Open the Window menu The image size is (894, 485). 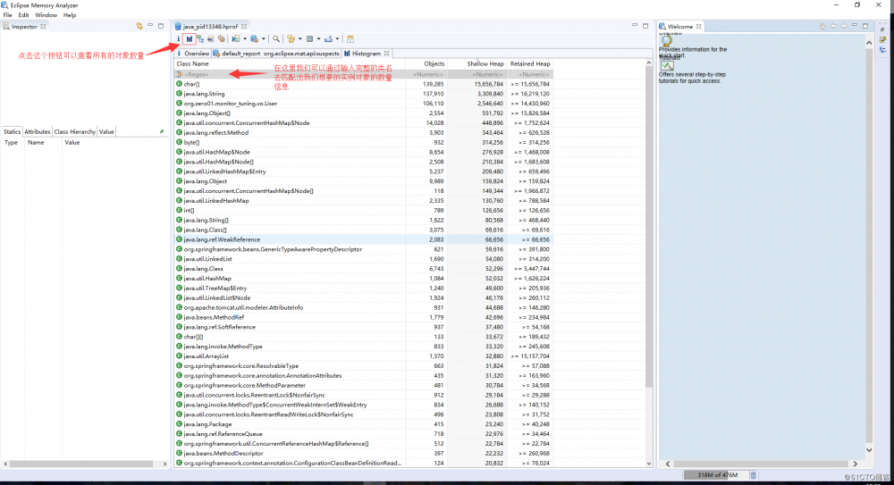click(x=46, y=15)
